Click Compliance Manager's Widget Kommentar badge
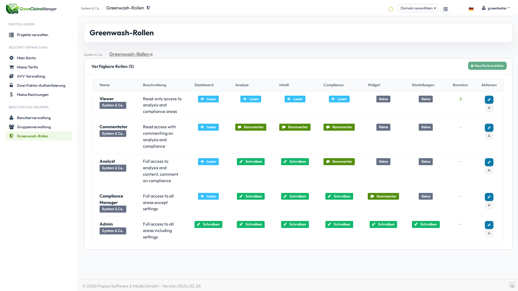Viewport: 518px width, 291px height. [x=383, y=196]
